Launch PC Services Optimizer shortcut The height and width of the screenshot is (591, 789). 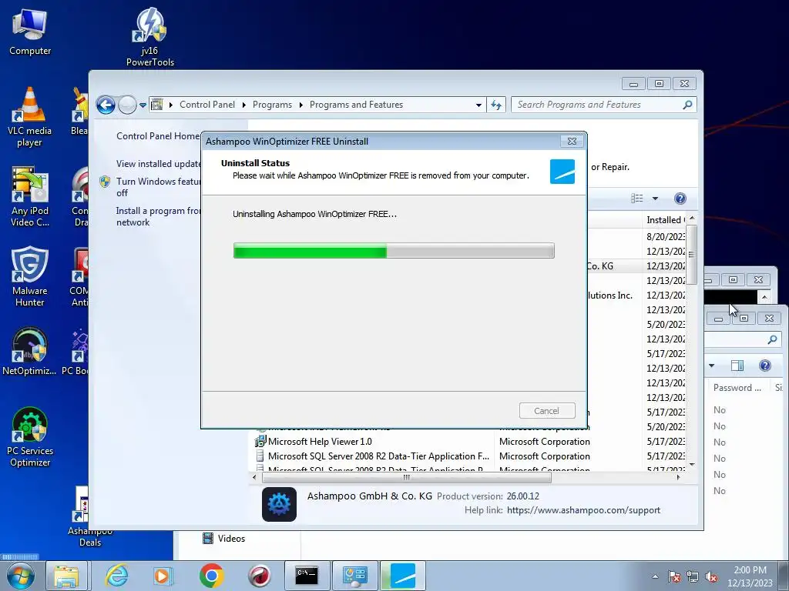coord(30,437)
